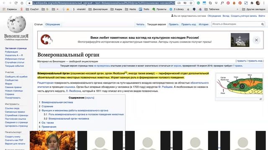Open the Extensions puzzle-piece icon

point(252,3)
